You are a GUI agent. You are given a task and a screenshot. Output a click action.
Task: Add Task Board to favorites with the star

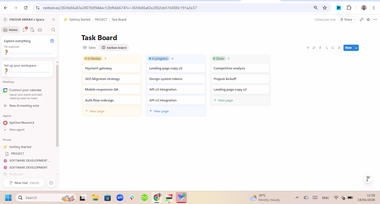(x=368, y=20)
